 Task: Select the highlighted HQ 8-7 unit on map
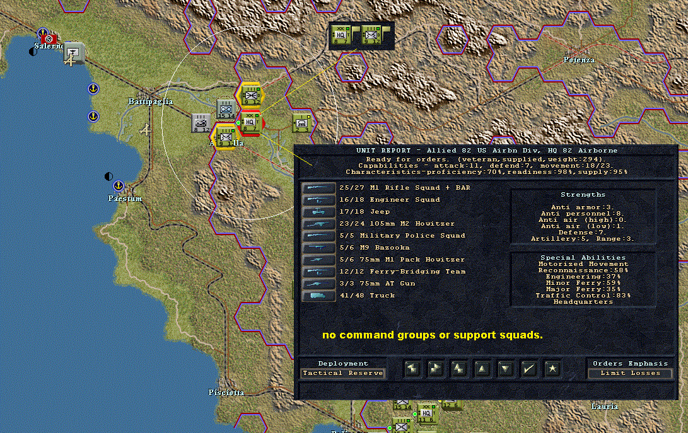click(x=250, y=122)
